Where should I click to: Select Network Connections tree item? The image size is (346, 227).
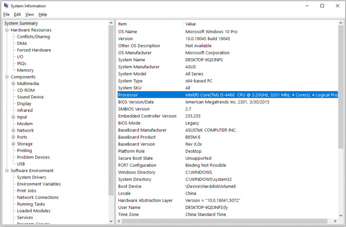pyautogui.click(x=38, y=197)
